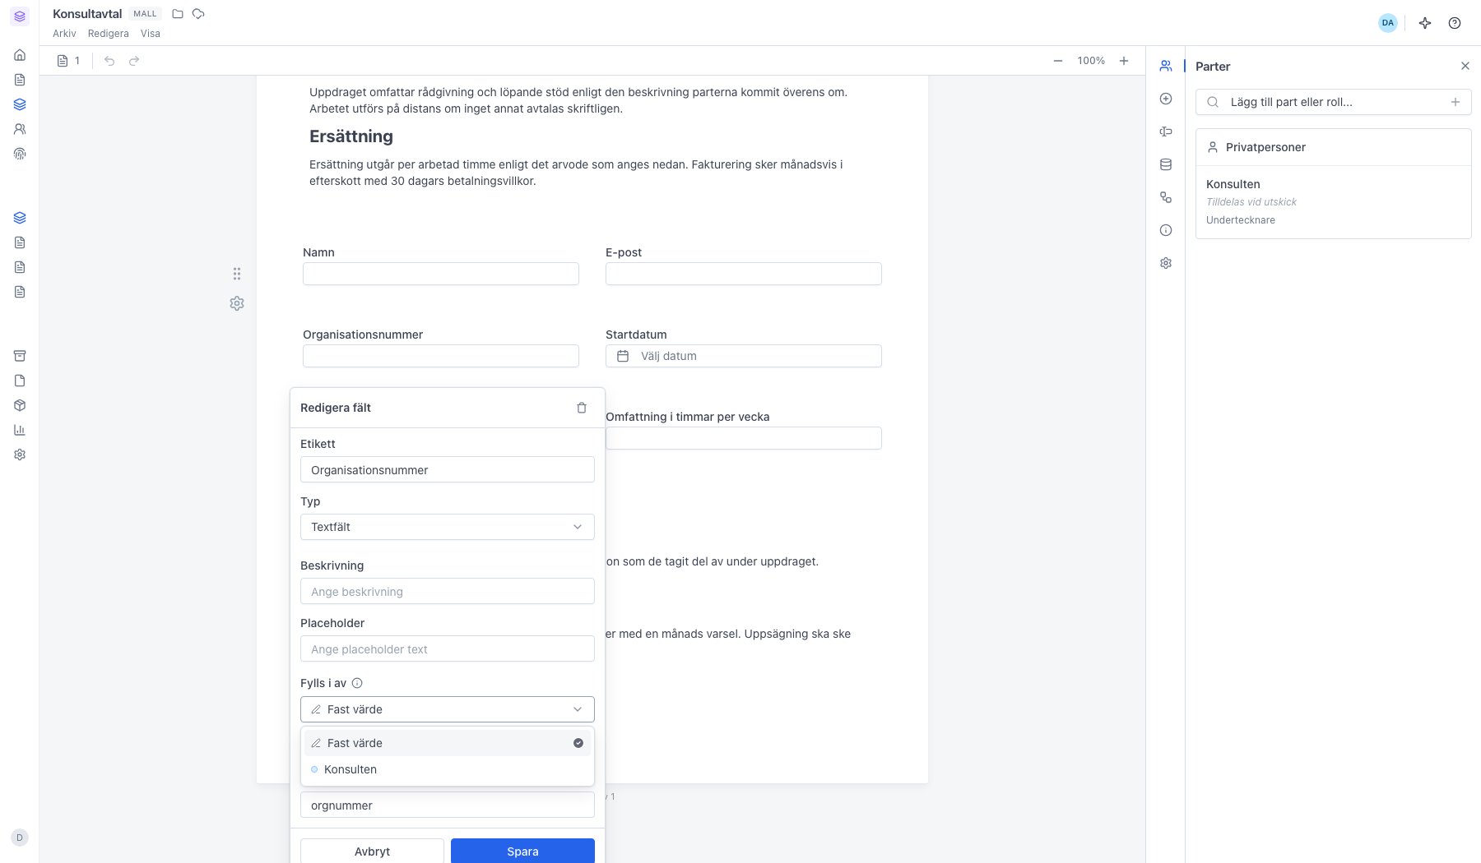The image size is (1481, 863).
Task: Click the E-post input field
Action: pos(744,274)
